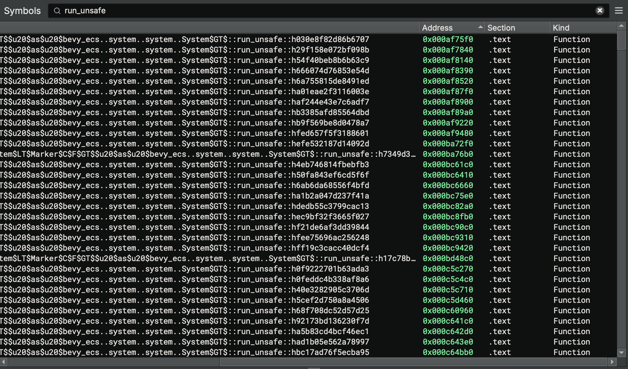The width and height of the screenshot is (628, 369).
Task: Select address 0x000bc61c0
Action: click(x=448, y=165)
